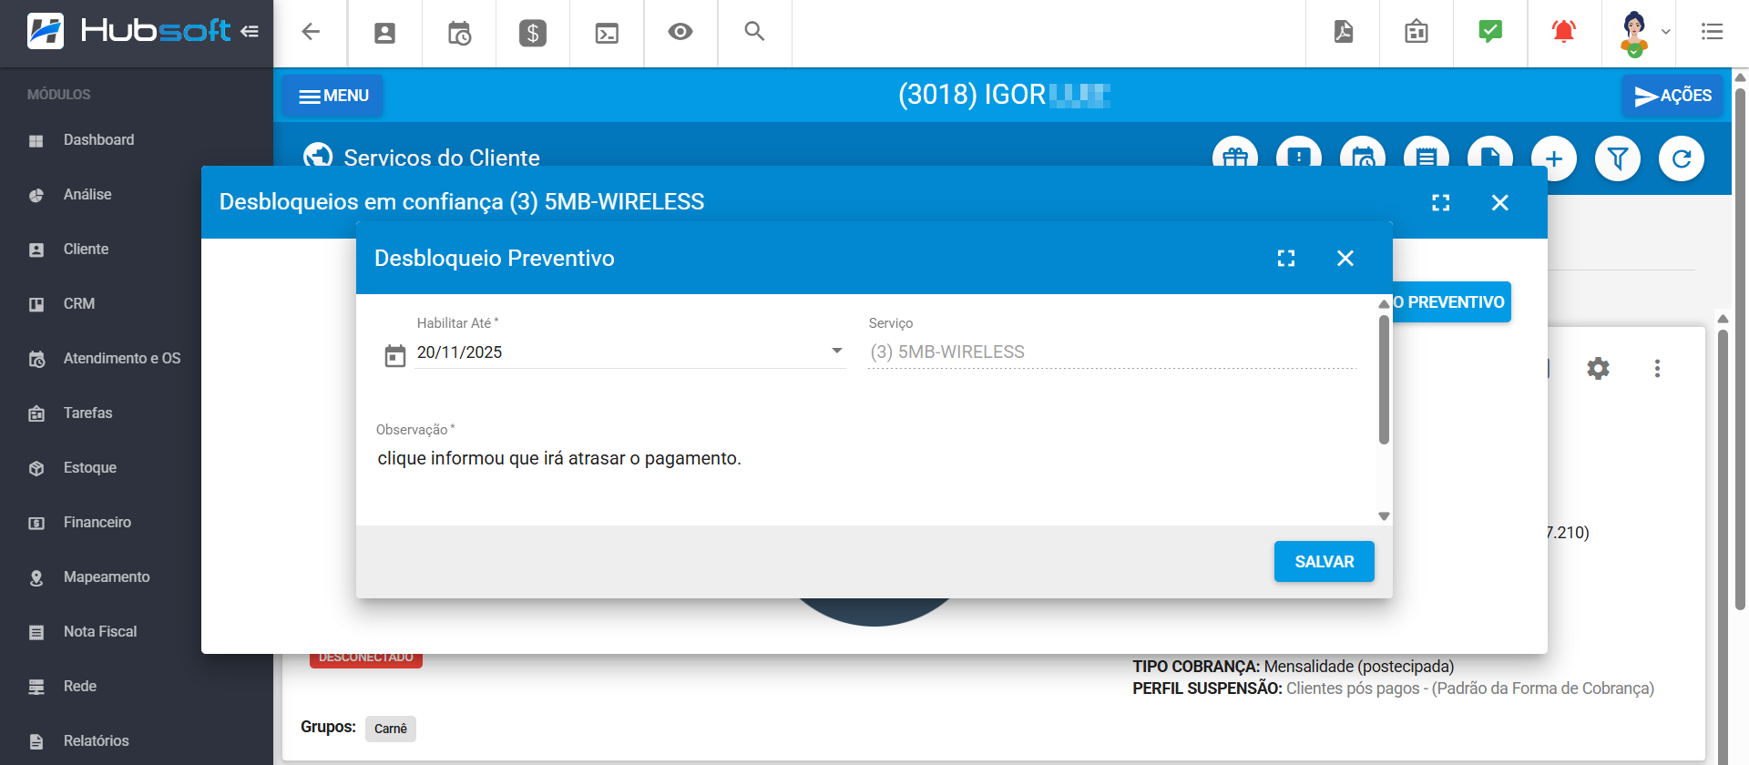The width and height of the screenshot is (1749, 765).
Task: Open red notification bell
Action: pyautogui.click(x=1564, y=32)
